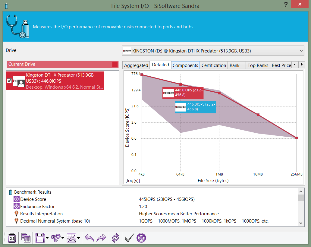
Task: Switch to the Certification tab
Action: (214, 65)
